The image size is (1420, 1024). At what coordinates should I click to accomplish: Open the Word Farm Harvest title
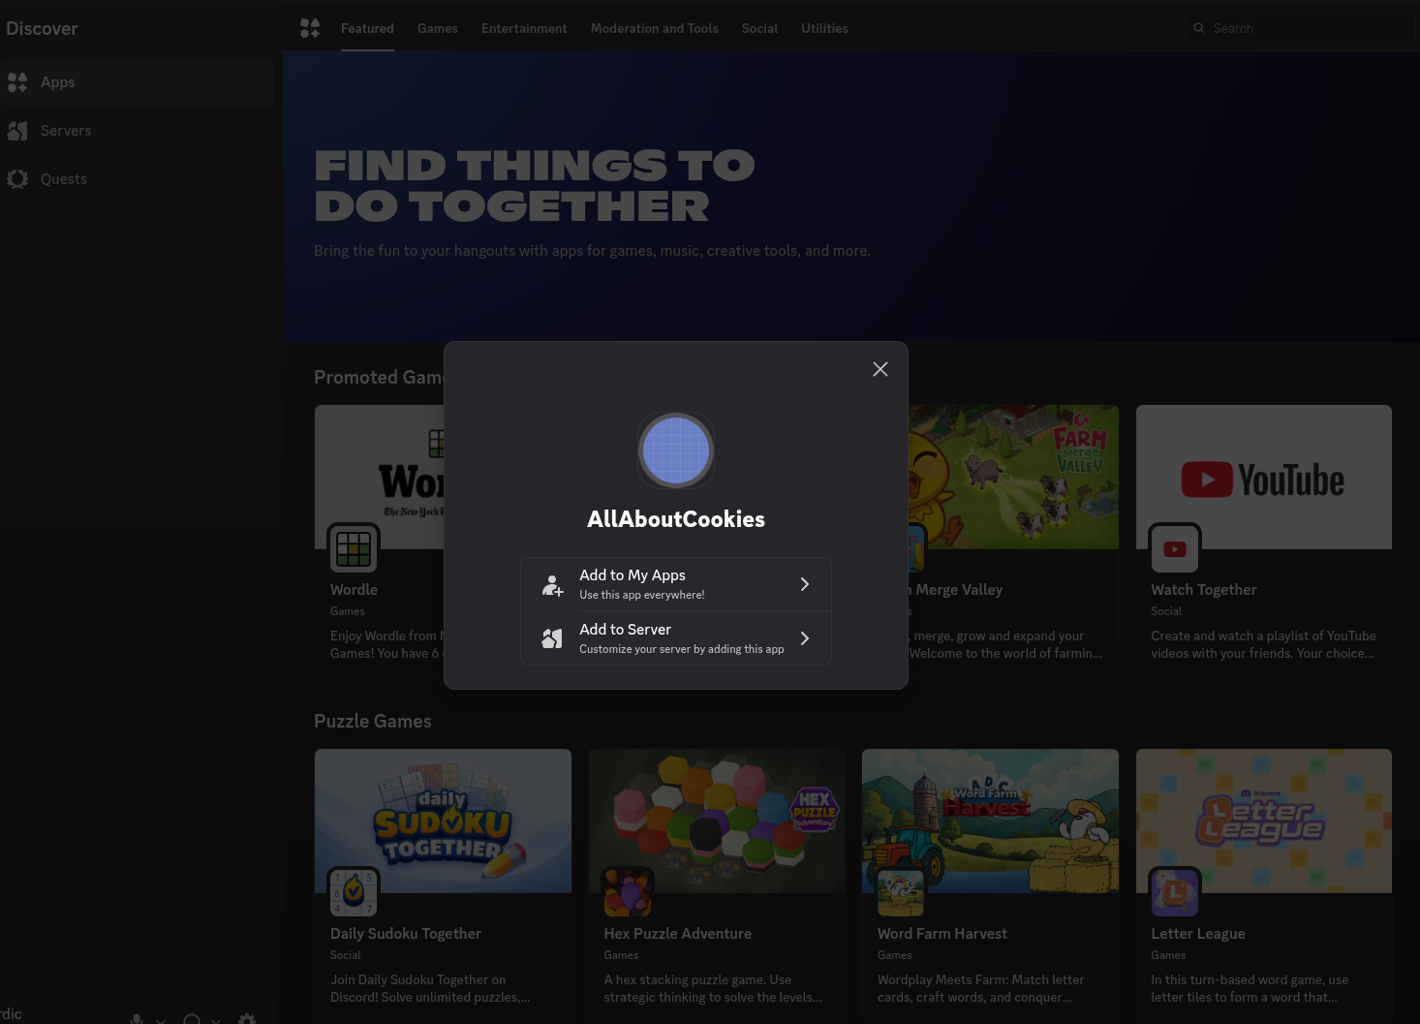click(942, 934)
